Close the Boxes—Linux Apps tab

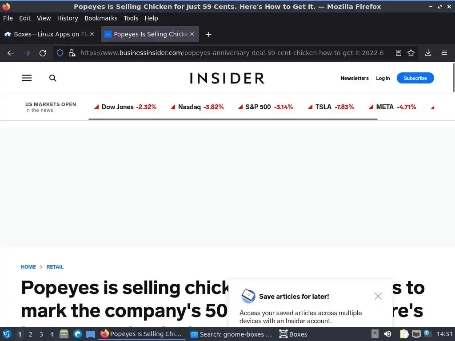click(x=92, y=34)
